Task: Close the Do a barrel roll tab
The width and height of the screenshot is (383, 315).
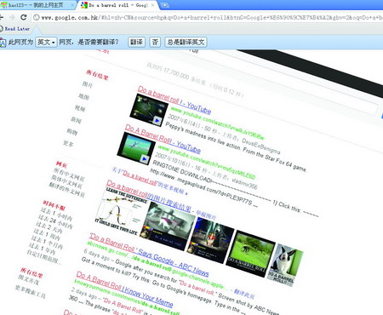Action: 153,5
